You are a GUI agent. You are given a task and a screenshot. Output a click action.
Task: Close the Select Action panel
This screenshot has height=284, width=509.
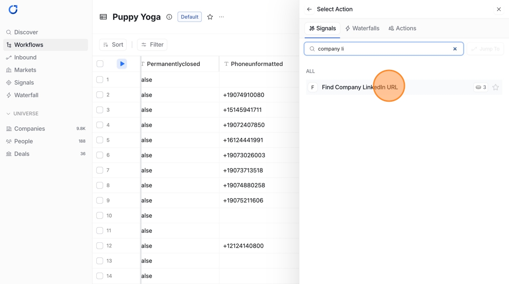click(499, 10)
